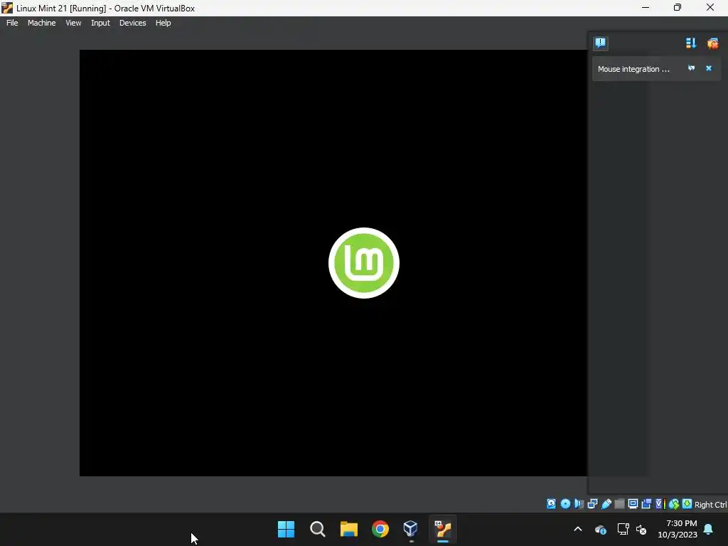This screenshot has width=728, height=546.
Task: Click the keyboard capture status icon
Action: point(687,504)
